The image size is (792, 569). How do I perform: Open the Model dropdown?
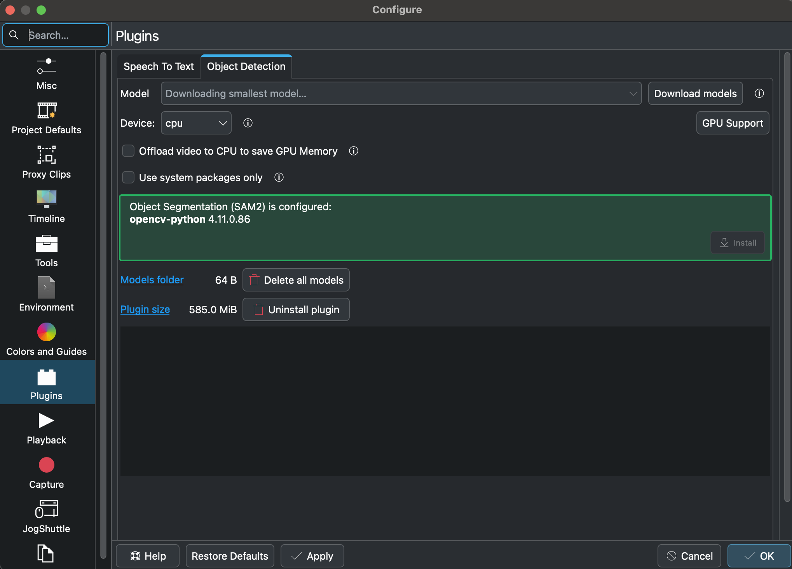click(401, 93)
